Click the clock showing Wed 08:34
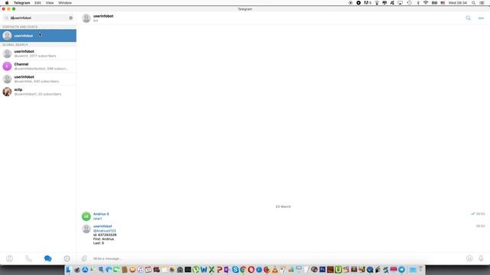 coord(458,3)
